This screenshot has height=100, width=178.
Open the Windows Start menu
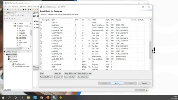[3, 97]
